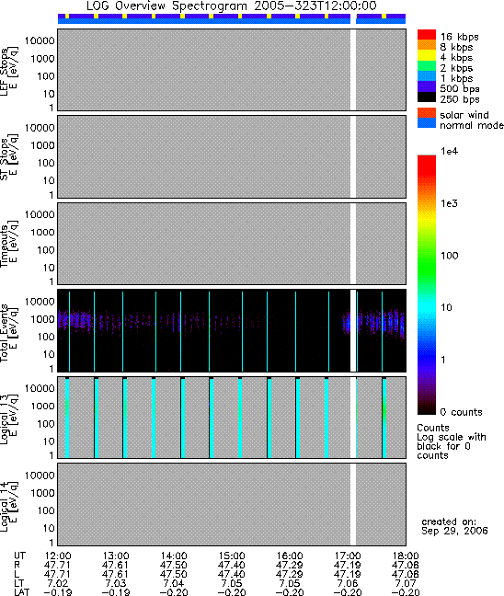Click the 16:00 UT axis label
This screenshot has height=596, width=504.
290,556
